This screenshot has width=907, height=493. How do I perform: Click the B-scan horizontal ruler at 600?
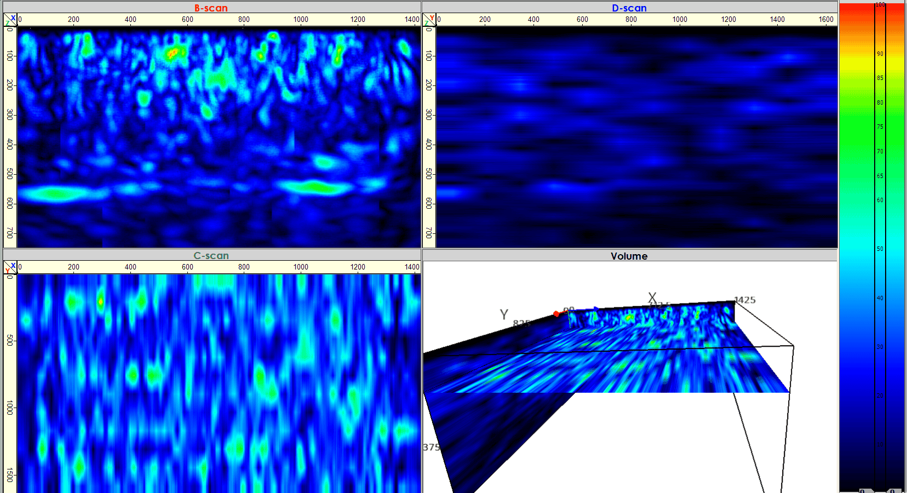pyautogui.click(x=187, y=19)
